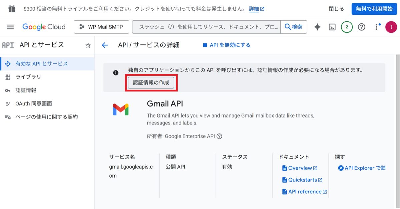The height and width of the screenshot is (209, 400).
Task: Activate Cloud Shell terminal icon
Action: pyautogui.click(x=332, y=27)
